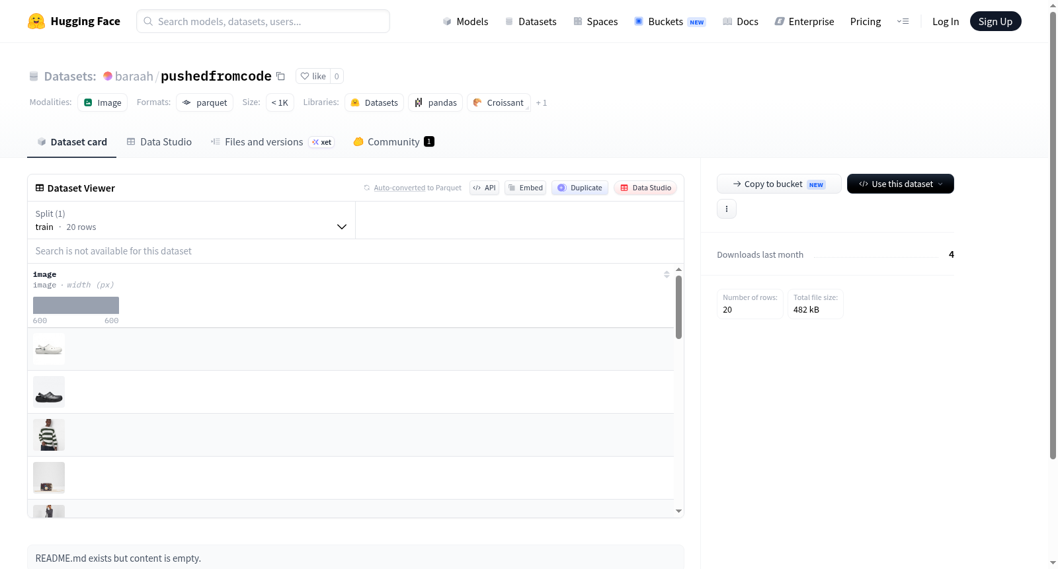Show the +1 more libraries
Screen dimensions: 1058x569
click(542, 102)
